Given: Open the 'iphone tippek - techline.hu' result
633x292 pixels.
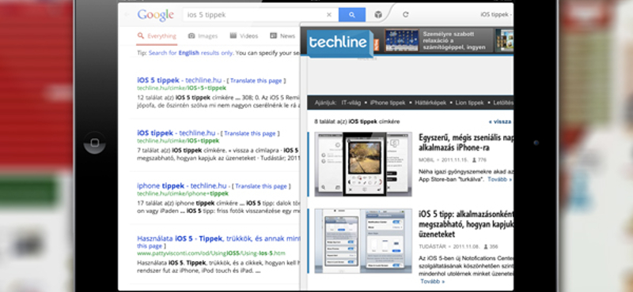Looking at the screenshot, I should pos(182,185).
